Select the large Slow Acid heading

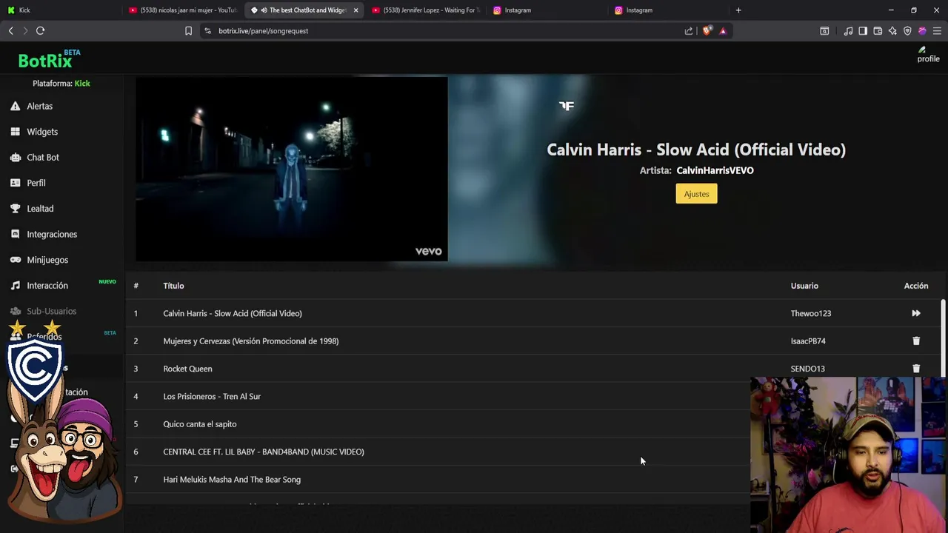pyautogui.click(x=696, y=150)
